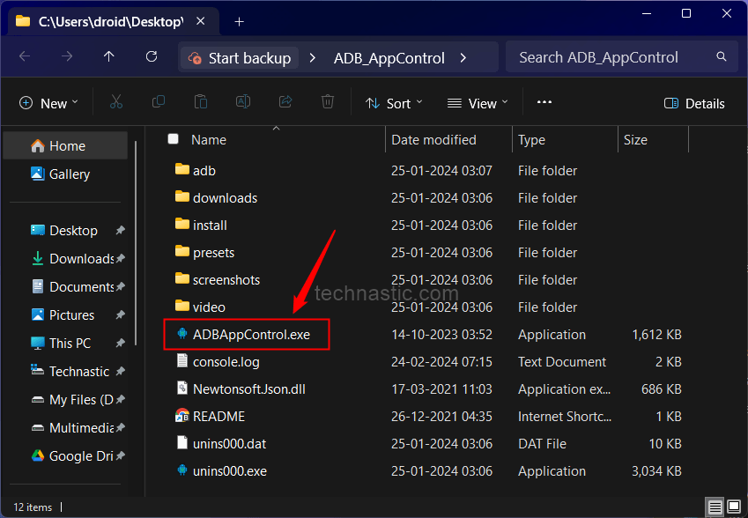Click the 1,612 KB size cell
Image resolution: width=748 pixels, height=518 pixels.
tap(656, 335)
